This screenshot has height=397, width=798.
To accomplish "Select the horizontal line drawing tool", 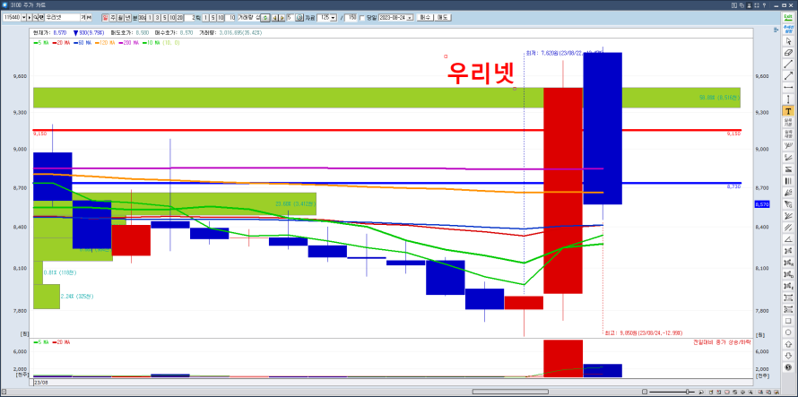I will (x=788, y=87).
